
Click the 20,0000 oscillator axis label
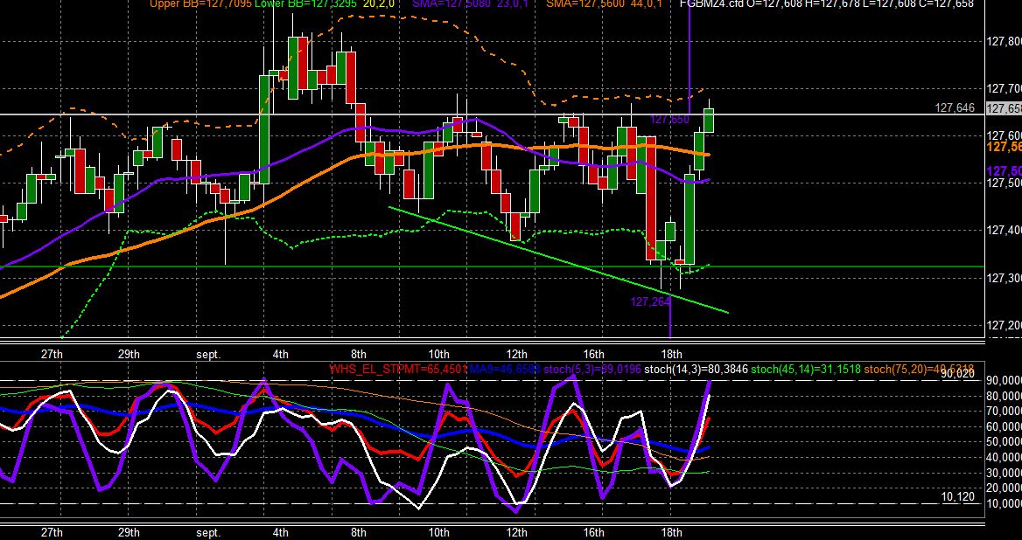tap(1004, 488)
